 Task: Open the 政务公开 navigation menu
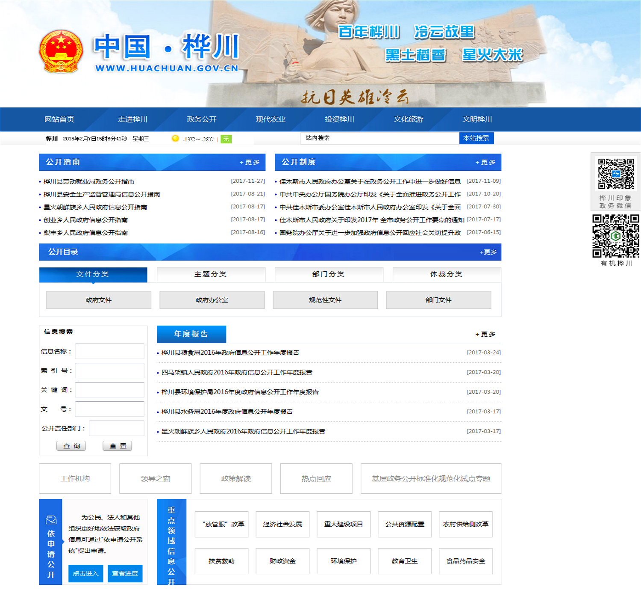coord(202,119)
